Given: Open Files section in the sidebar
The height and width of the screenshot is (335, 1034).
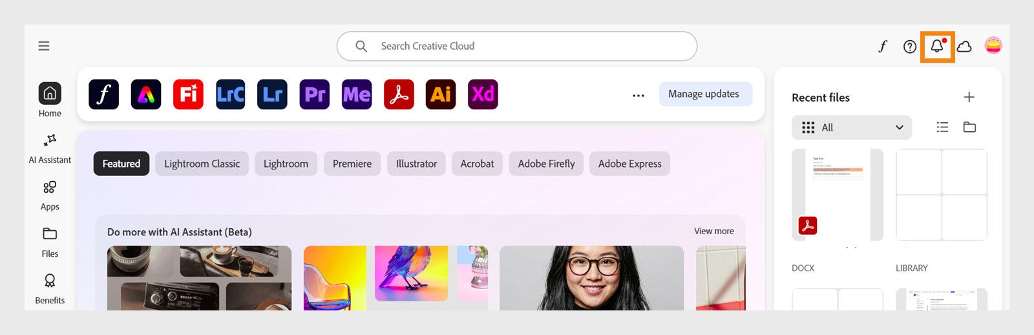Looking at the screenshot, I should pos(50,243).
